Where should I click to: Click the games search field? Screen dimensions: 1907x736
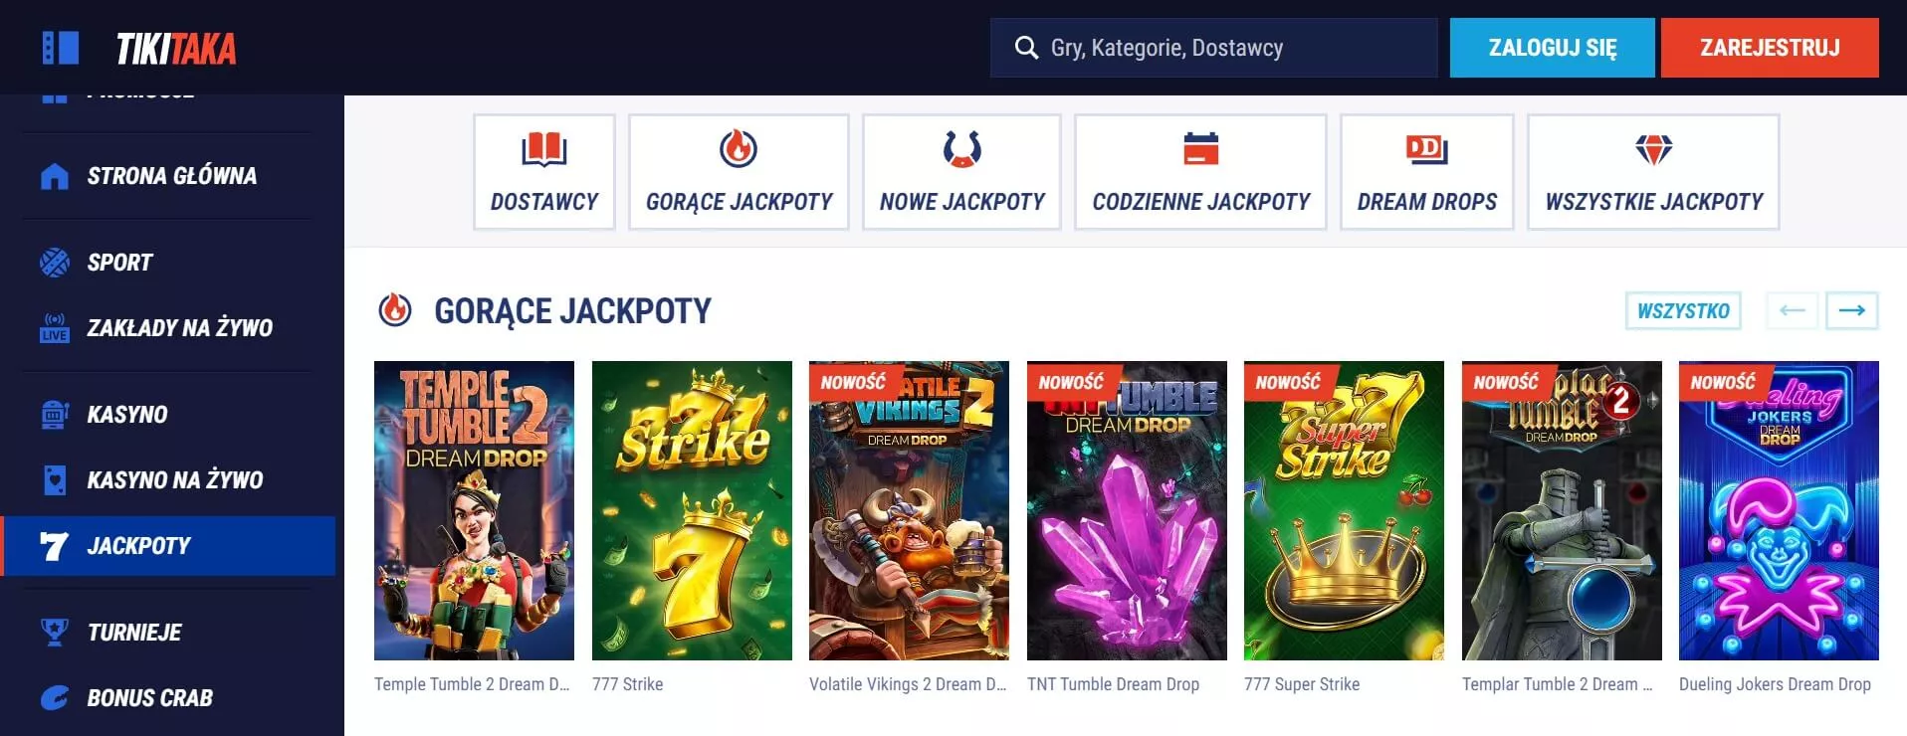tap(1213, 48)
